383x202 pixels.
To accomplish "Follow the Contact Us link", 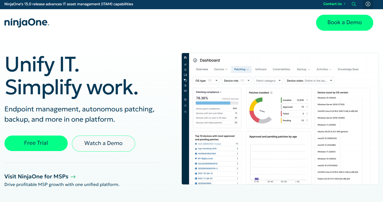I will click(x=334, y=4).
